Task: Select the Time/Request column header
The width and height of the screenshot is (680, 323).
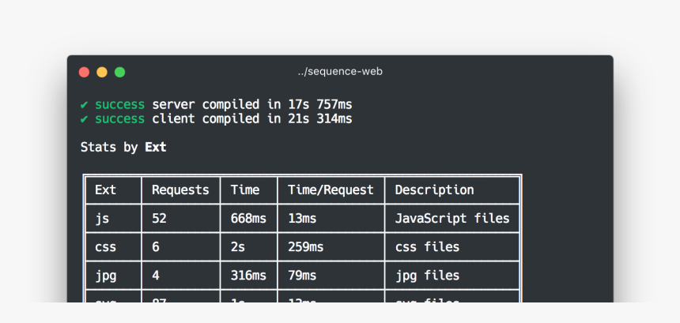Action: [x=331, y=190]
